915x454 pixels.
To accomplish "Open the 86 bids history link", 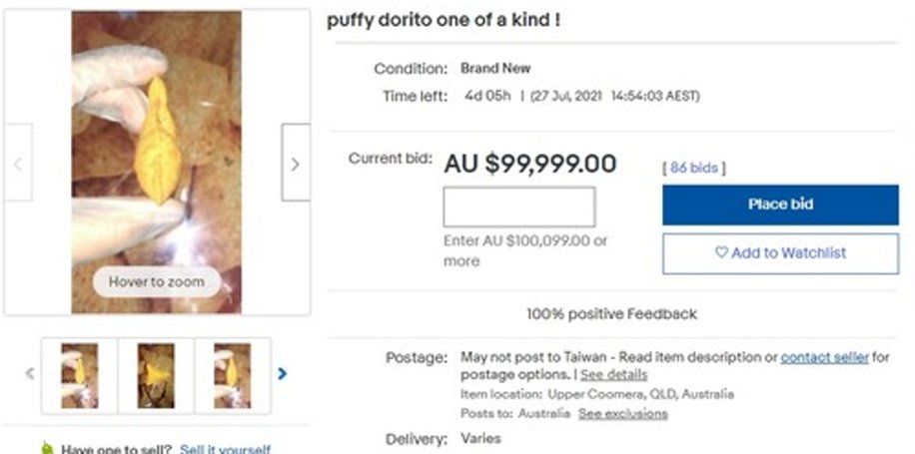I will [693, 168].
